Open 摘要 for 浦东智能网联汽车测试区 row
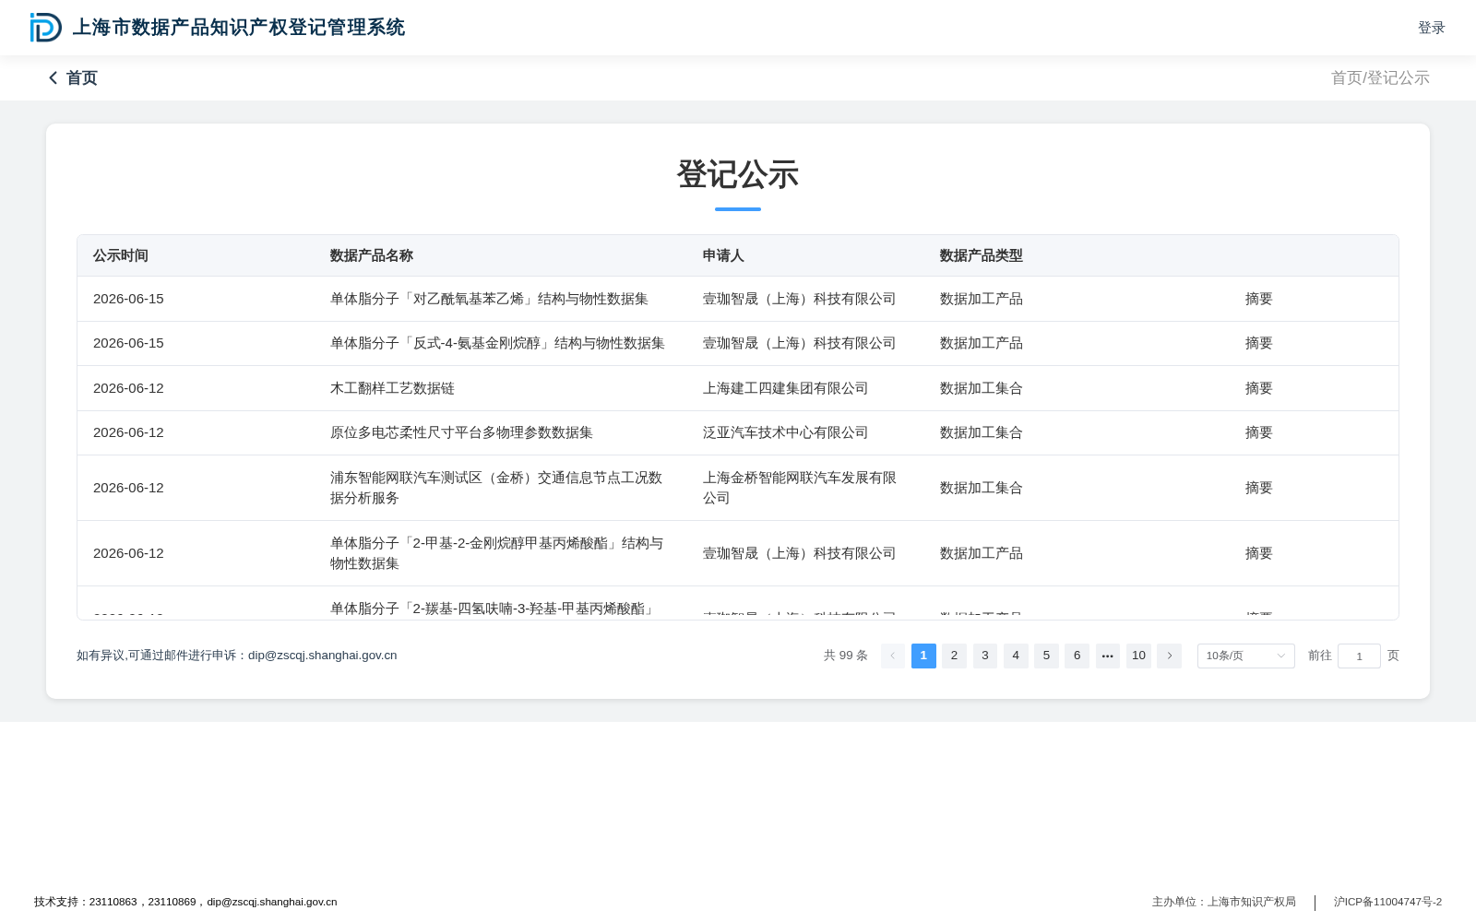Screen dimensions: 1476x922 pyautogui.click(x=1258, y=488)
